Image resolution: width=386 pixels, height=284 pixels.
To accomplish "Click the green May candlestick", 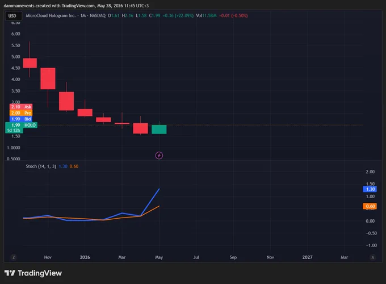I will 159,130.
